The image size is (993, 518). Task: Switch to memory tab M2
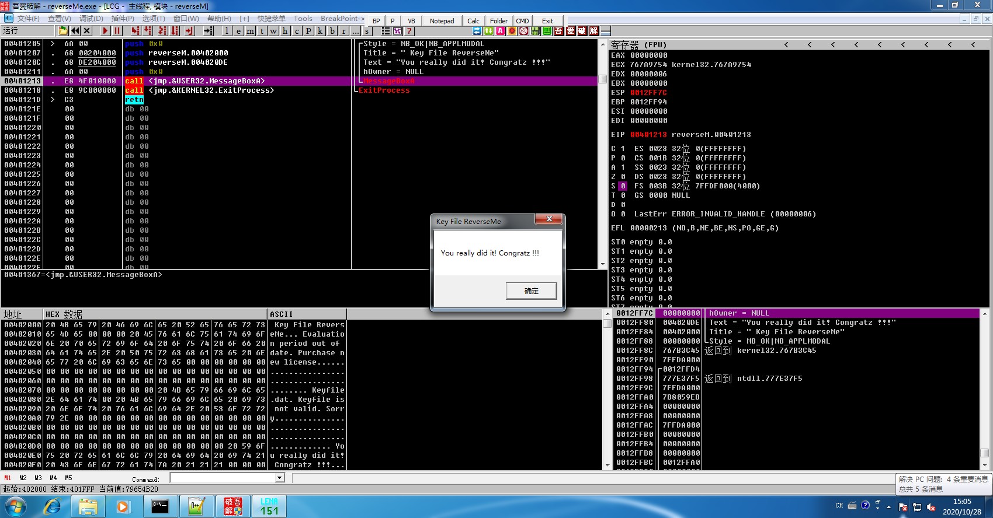click(x=23, y=478)
